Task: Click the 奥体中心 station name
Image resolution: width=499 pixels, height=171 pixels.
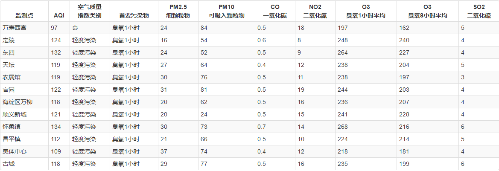Action: pos(14,151)
